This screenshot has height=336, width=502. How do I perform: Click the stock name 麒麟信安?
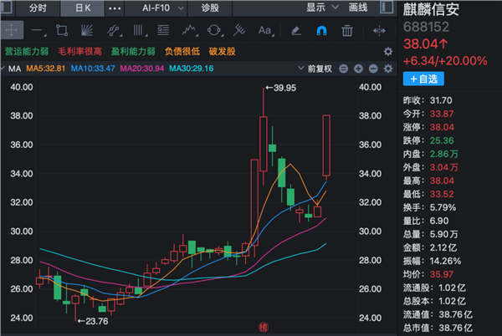431,9
